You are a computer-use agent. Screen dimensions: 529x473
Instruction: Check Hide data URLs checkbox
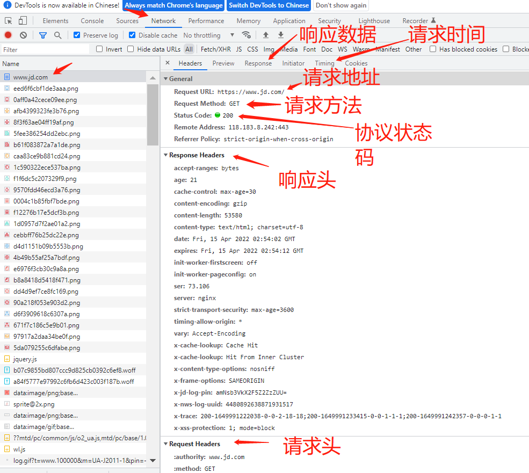click(131, 49)
